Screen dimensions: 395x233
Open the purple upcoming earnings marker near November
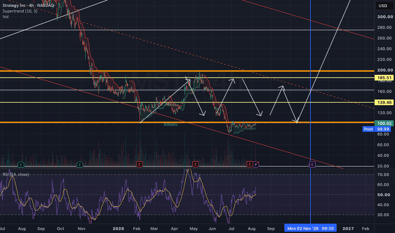coord(312,164)
